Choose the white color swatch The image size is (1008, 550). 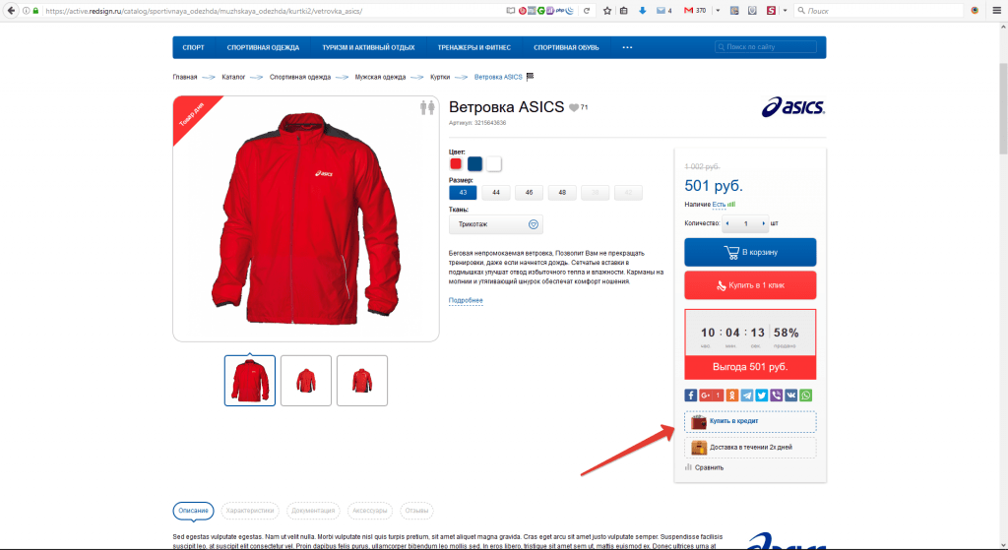pyautogui.click(x=494, y=164)
